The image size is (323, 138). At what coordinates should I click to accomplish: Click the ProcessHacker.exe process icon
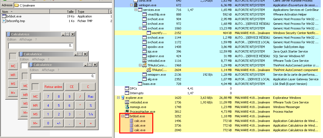[127, 112]
